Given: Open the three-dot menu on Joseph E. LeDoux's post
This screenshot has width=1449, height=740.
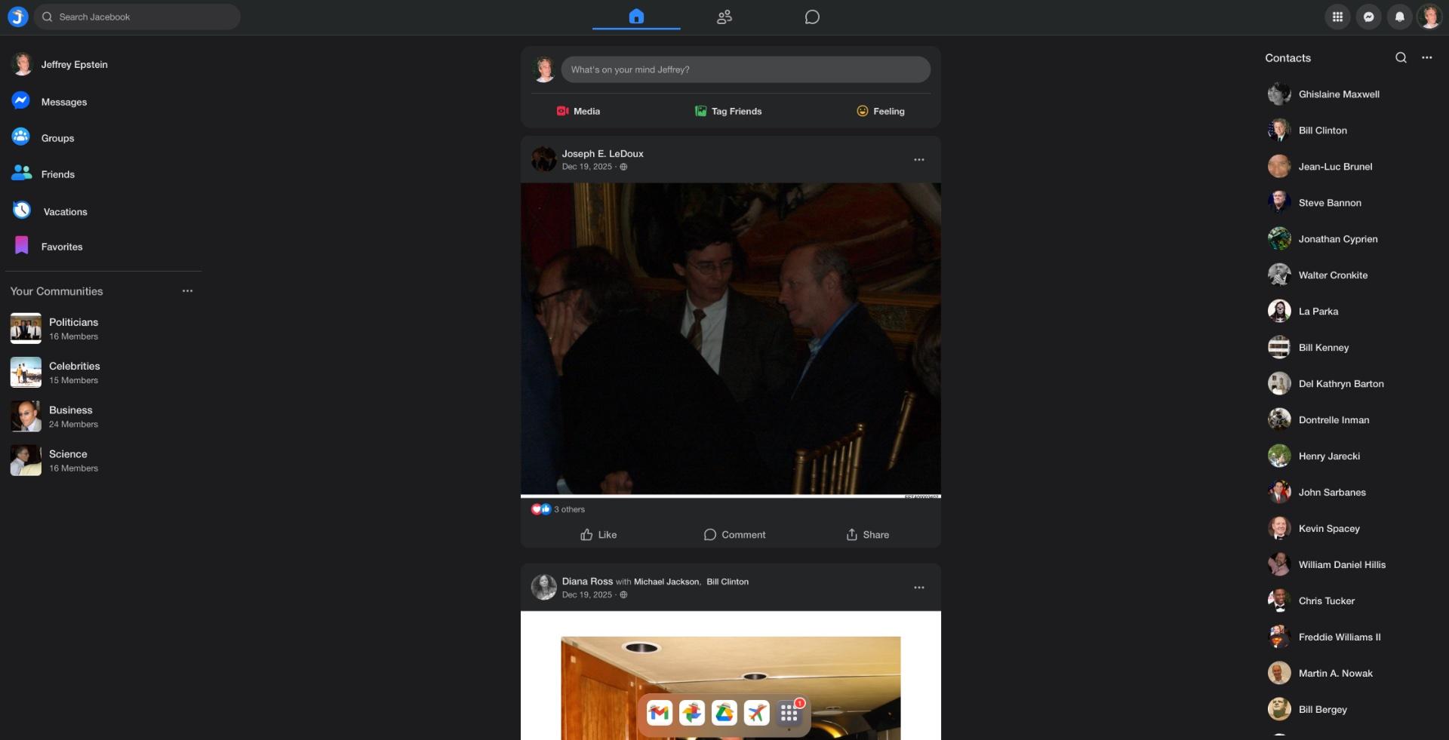Looking at the screenshot, I should (918, 160).
